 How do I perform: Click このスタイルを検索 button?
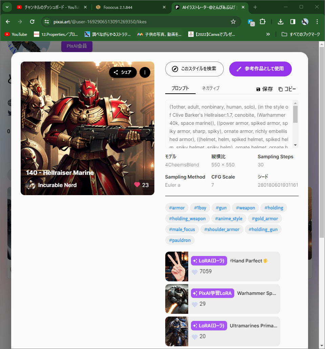coord(194,69)
